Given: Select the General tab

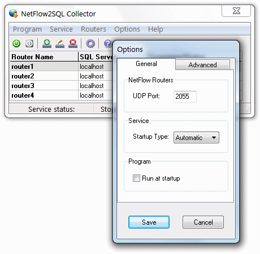Looking at the screenshot, I should [146, 64].
